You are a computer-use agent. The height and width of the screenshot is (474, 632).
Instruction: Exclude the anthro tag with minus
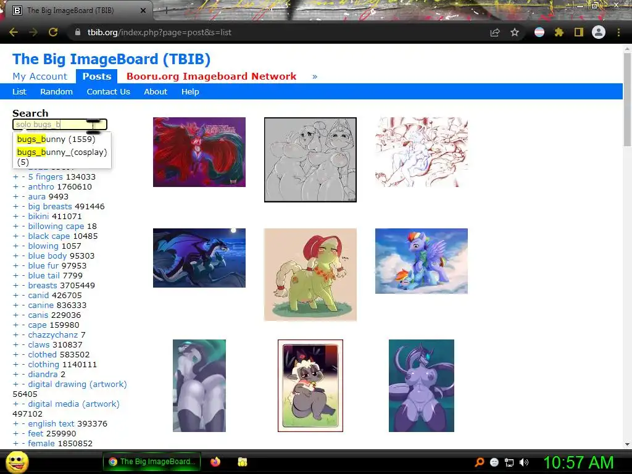click(23, 186)
